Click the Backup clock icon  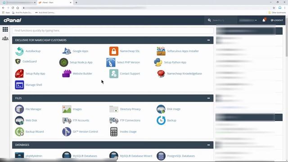161,120
